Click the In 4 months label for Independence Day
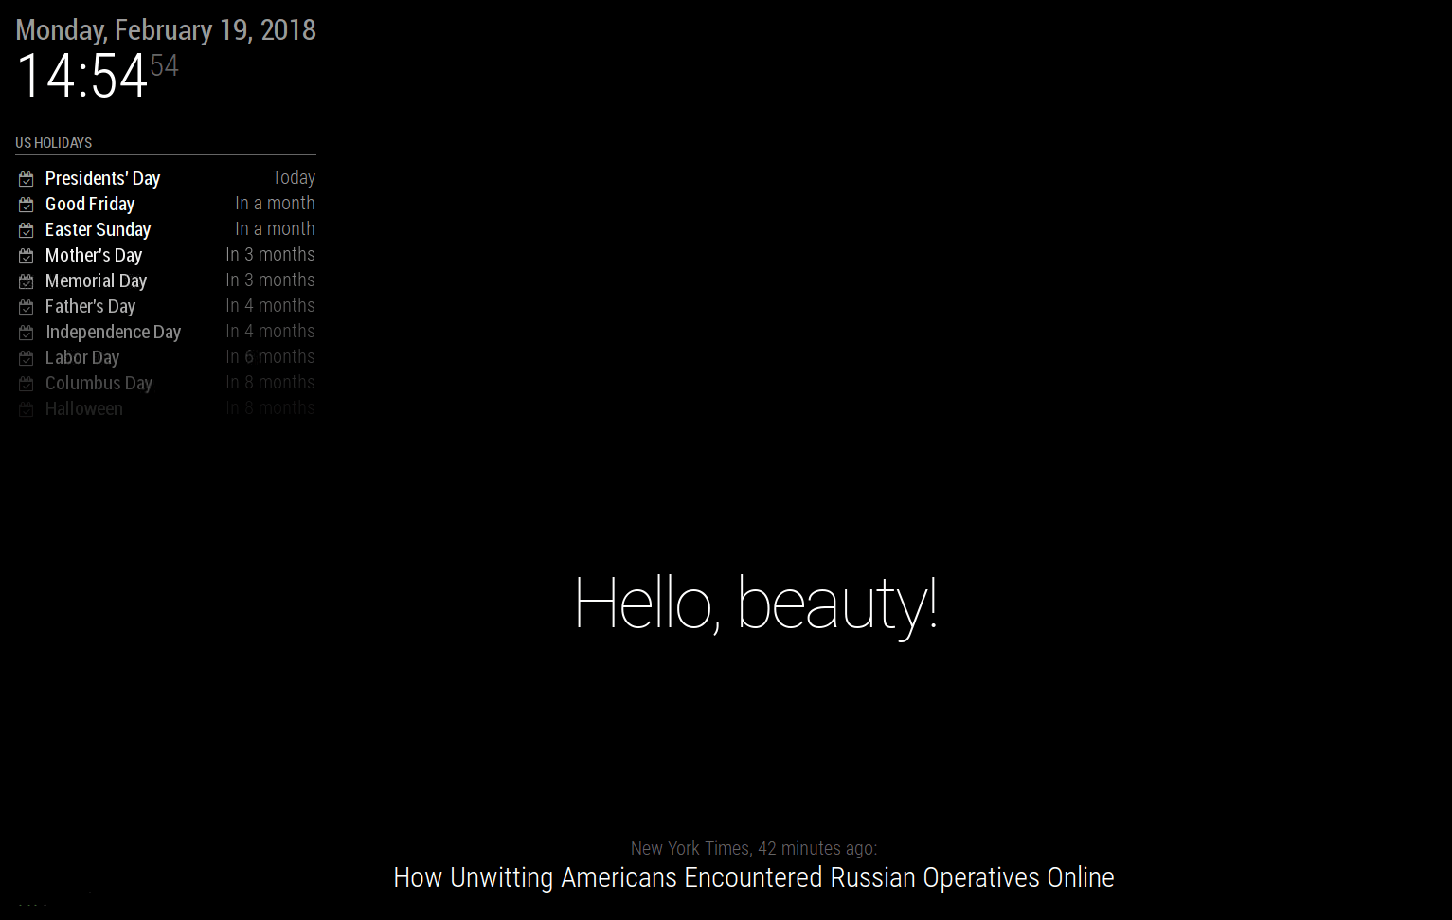This screenshot has height=920, width=1452. point(270,331)
